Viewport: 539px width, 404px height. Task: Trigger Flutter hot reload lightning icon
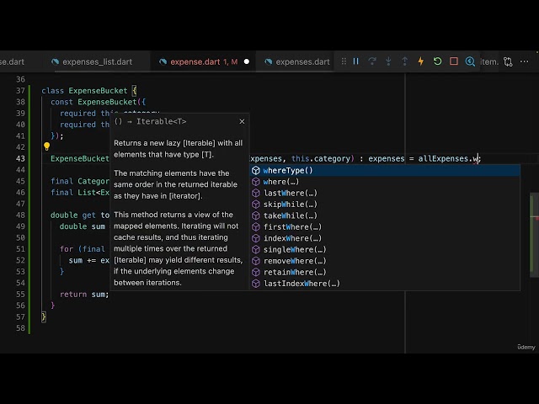(421, 61)
